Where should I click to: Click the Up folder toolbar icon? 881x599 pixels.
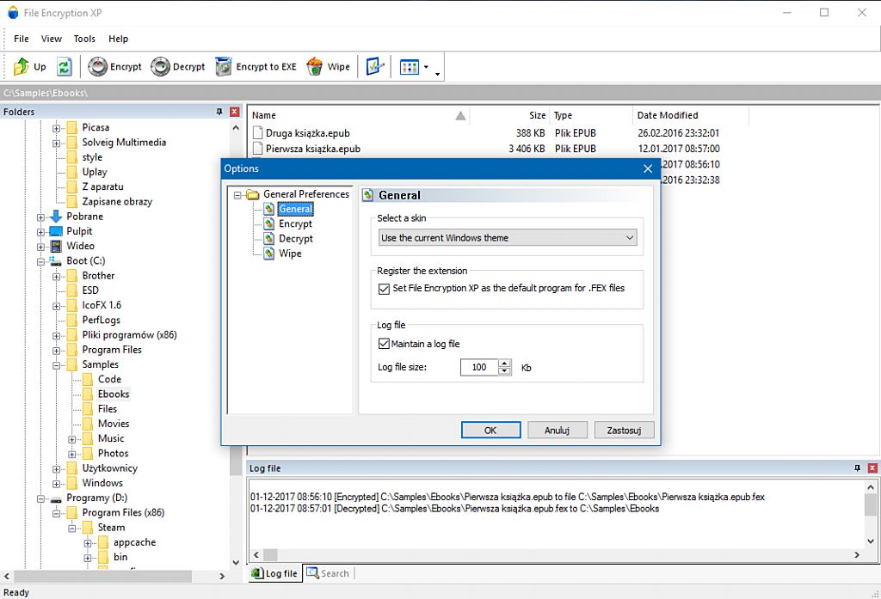22,66
